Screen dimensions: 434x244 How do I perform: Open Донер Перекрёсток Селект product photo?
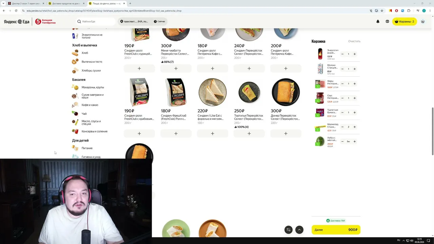(x=286, y=92)
